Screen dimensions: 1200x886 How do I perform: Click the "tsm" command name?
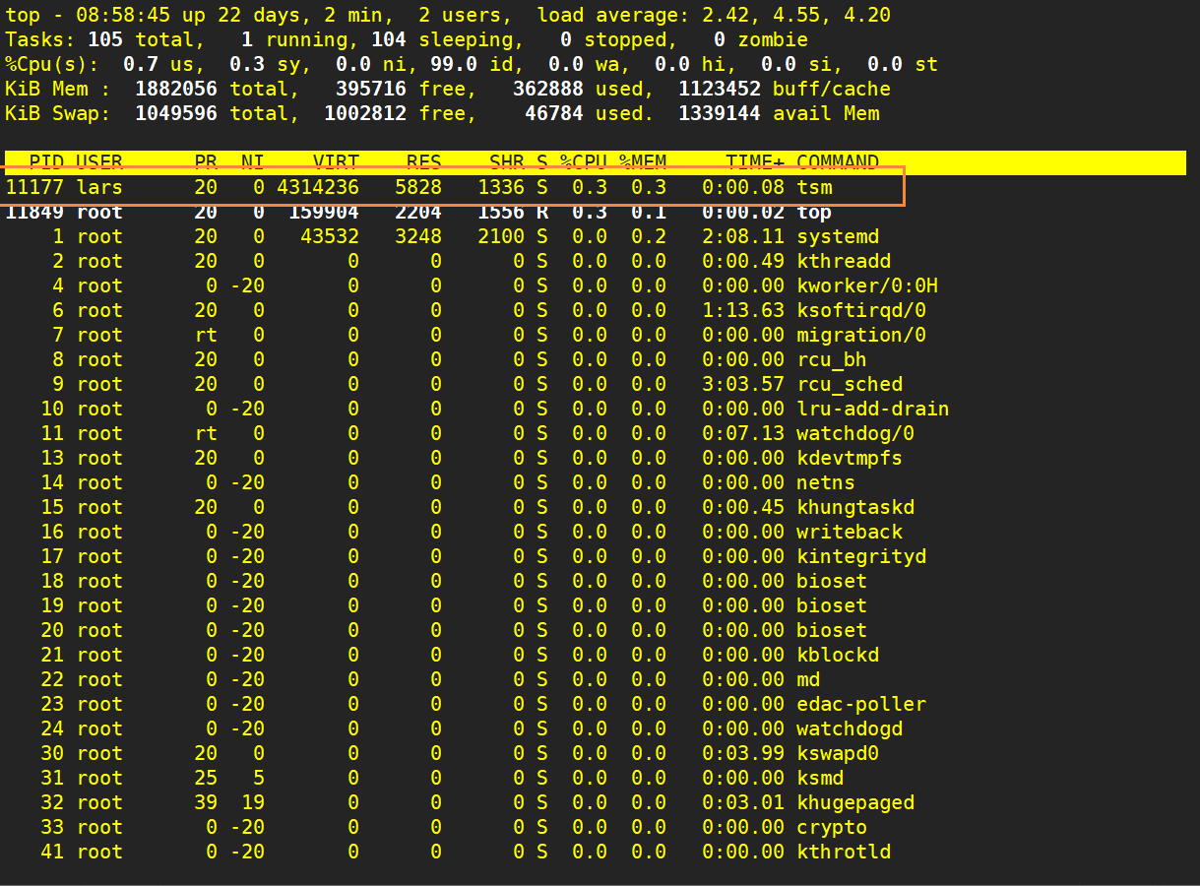point(814,187)
